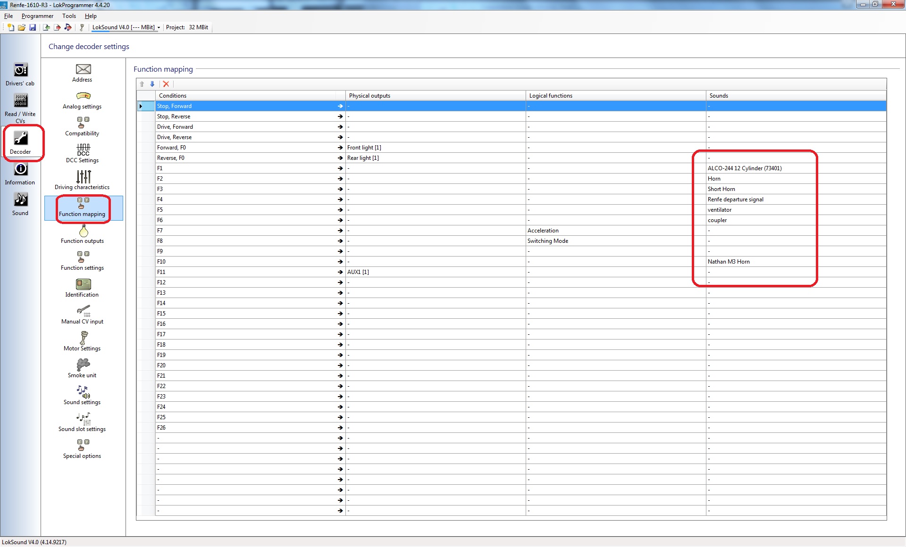Open the Special options page
The height and width of the screenshot is (547, 906).
pos(83,449)
